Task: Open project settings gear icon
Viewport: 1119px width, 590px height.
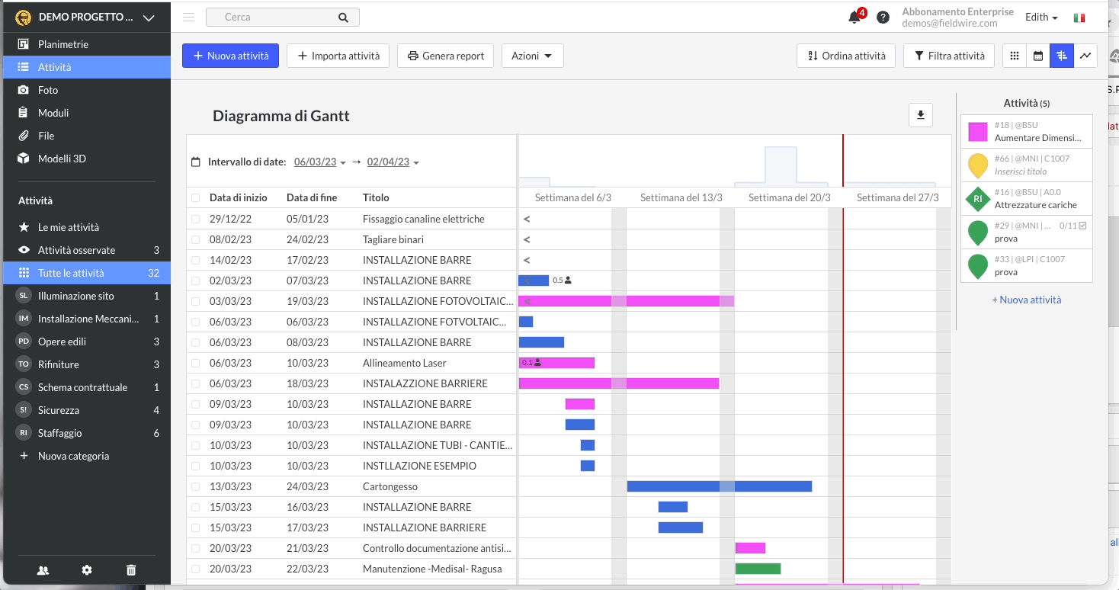Action: point(87,569)
